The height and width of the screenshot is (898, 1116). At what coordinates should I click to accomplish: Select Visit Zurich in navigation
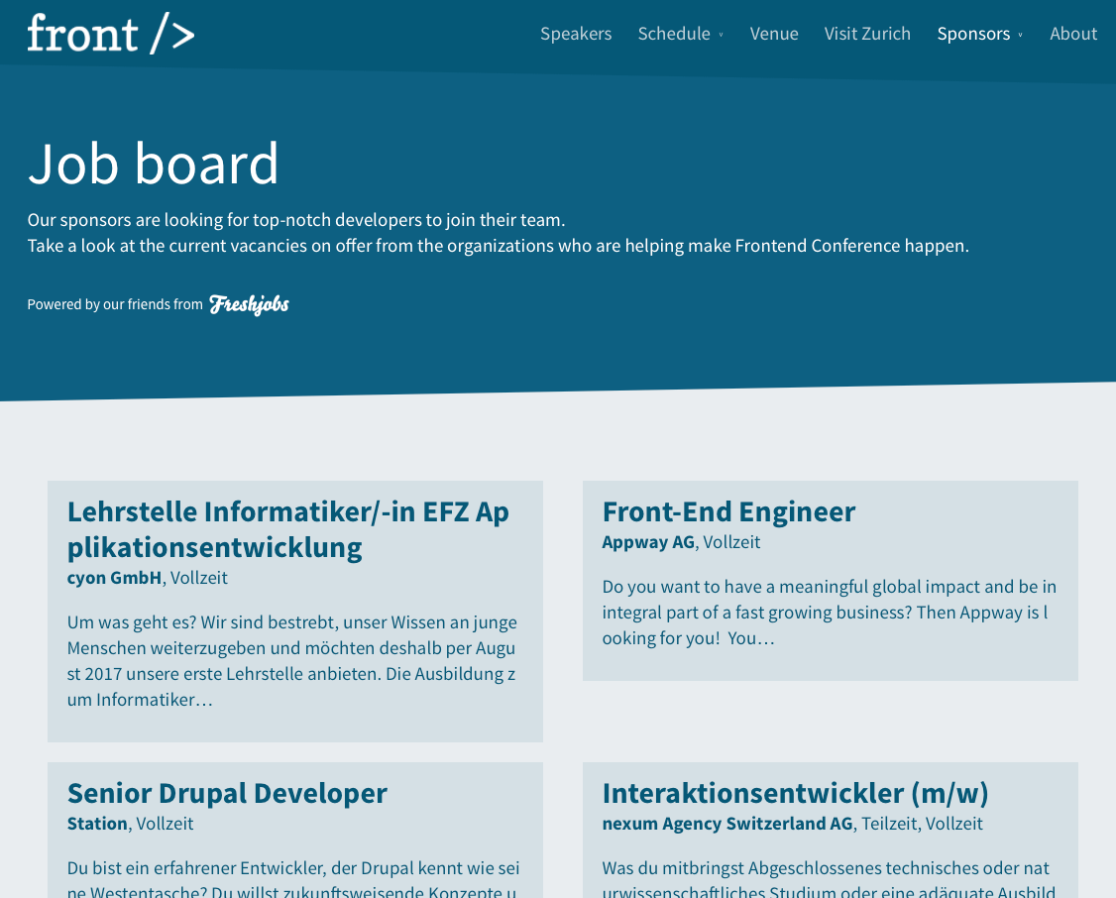pyautogui.click(x=866, y=34)
